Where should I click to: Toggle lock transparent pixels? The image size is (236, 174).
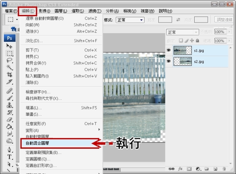pos(181,40)
